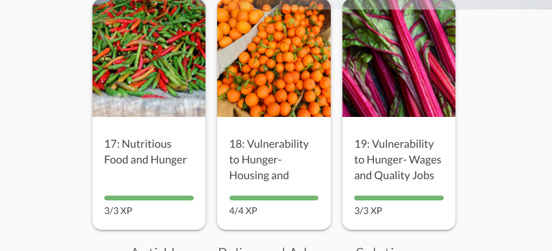Click the 3/3 XP label under lesson 19
Image resolution: width=552 pixels, height=251 pixels.
[x=368, y=211]
